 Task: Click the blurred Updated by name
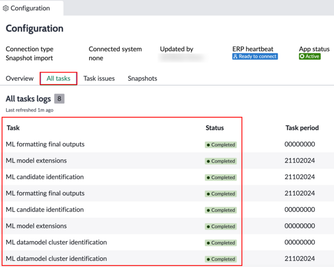tap(182, 58)
